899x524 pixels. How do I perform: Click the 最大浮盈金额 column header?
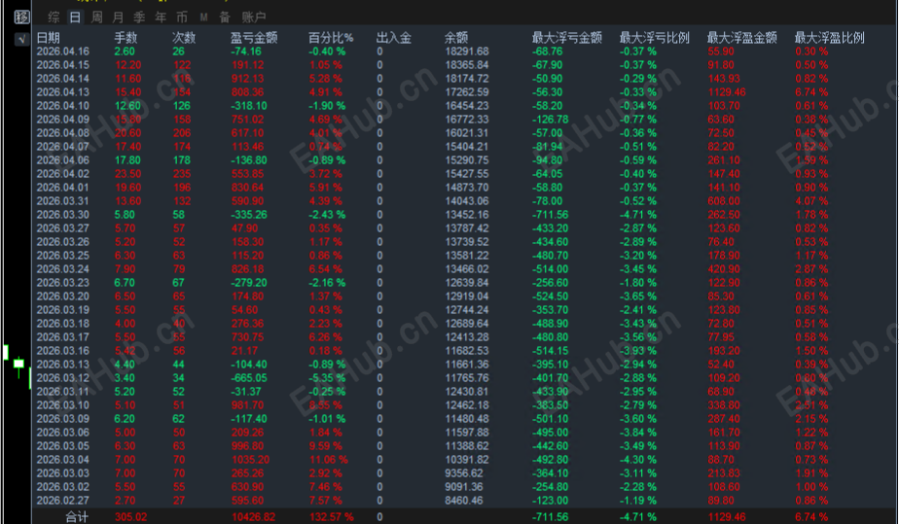[x=742, y=38]
